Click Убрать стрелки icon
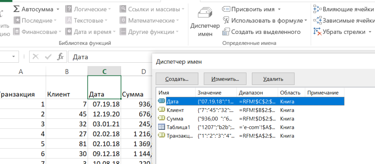The width and height of the screenshot is (375, 164). point(318,32)
